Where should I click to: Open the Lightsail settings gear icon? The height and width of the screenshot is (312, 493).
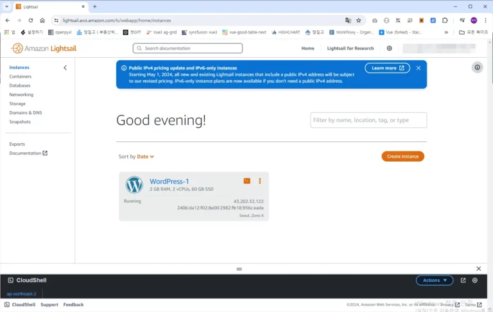click(x=389, y=48)
